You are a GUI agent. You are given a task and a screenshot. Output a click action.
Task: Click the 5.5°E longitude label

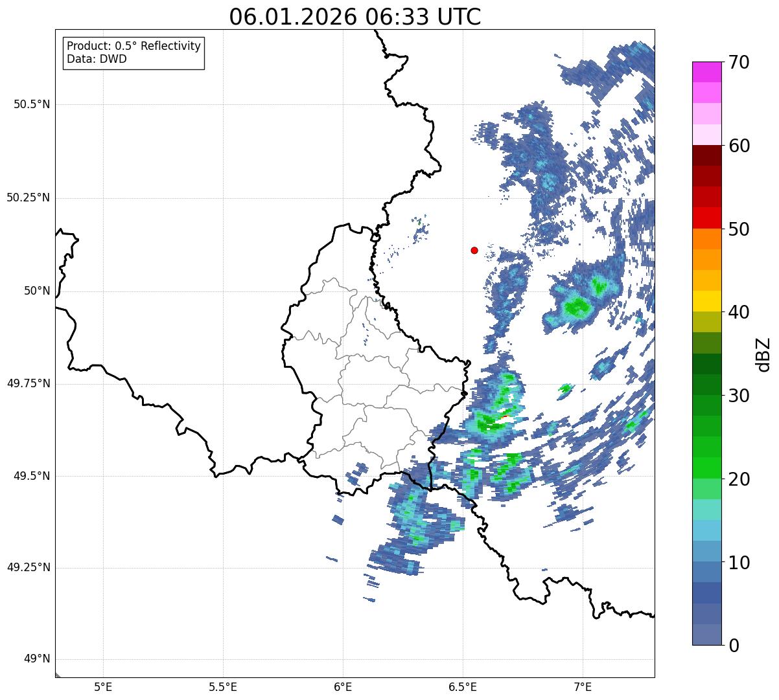tap(223, 687)
